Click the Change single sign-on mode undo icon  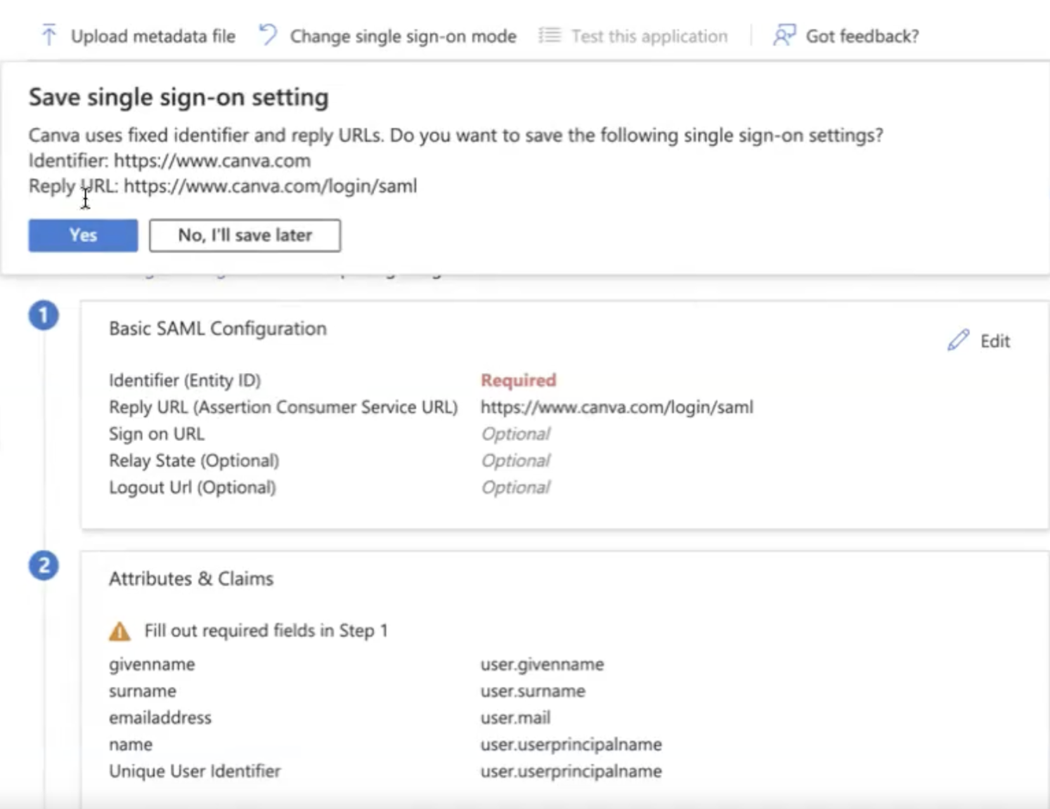(x=268, y=35)
